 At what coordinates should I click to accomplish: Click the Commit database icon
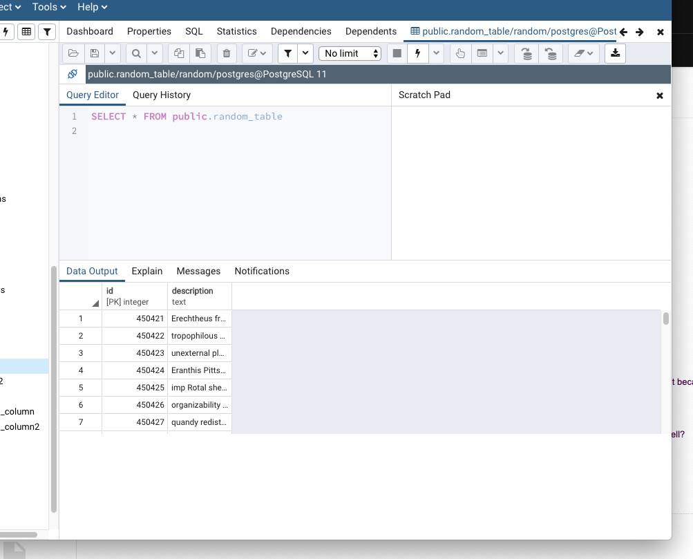(x=526, y=53)
